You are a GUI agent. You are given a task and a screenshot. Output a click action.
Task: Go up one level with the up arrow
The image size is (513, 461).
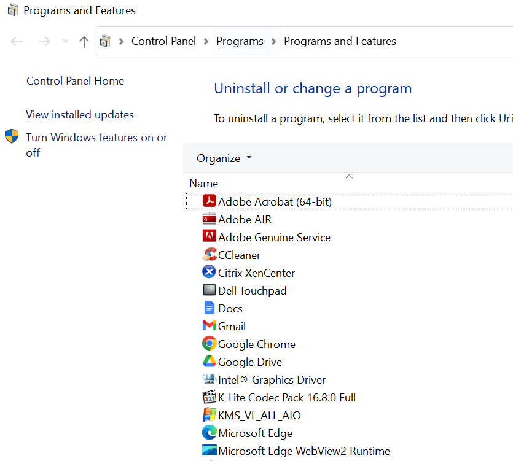84,42
